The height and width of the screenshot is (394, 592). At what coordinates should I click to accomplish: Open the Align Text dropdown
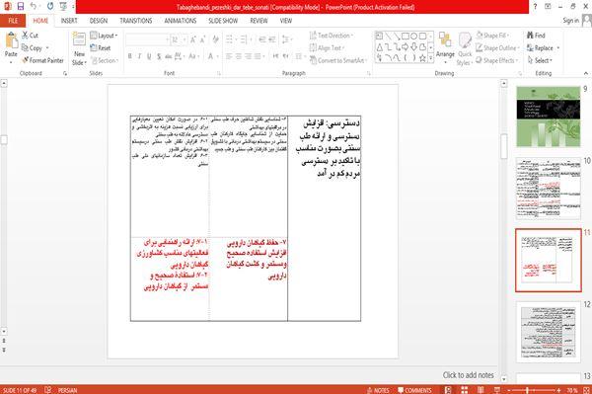(327, 48)
